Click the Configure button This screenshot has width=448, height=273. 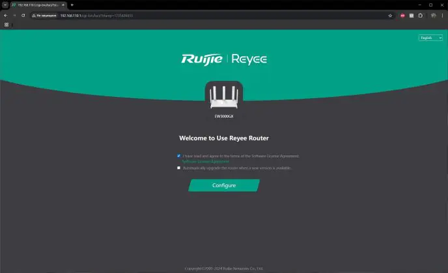point(224,185)
